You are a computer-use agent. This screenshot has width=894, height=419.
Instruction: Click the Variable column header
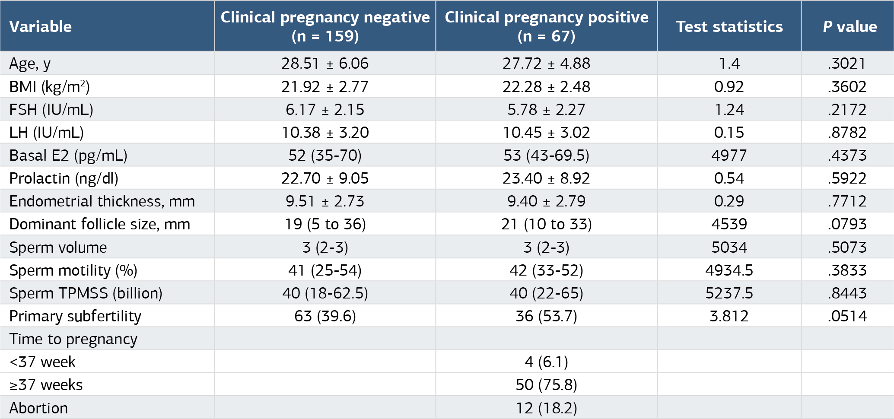41,27
